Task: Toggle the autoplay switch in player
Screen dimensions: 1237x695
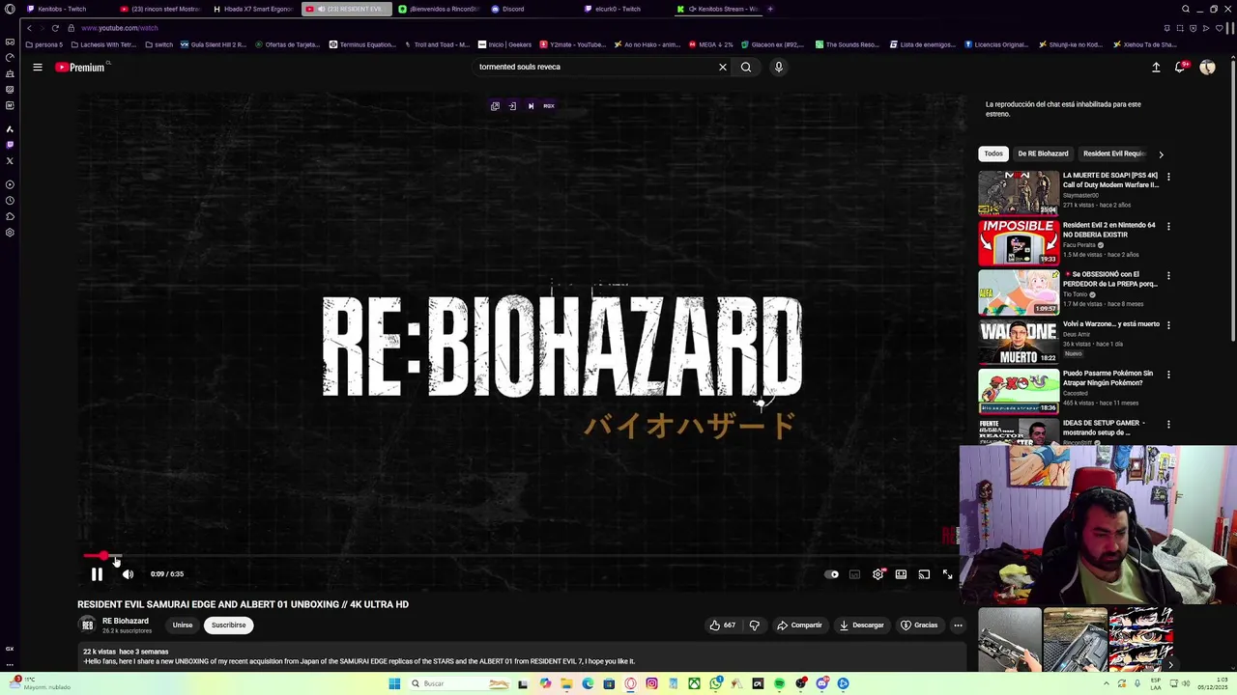Action: click(832, 574)
